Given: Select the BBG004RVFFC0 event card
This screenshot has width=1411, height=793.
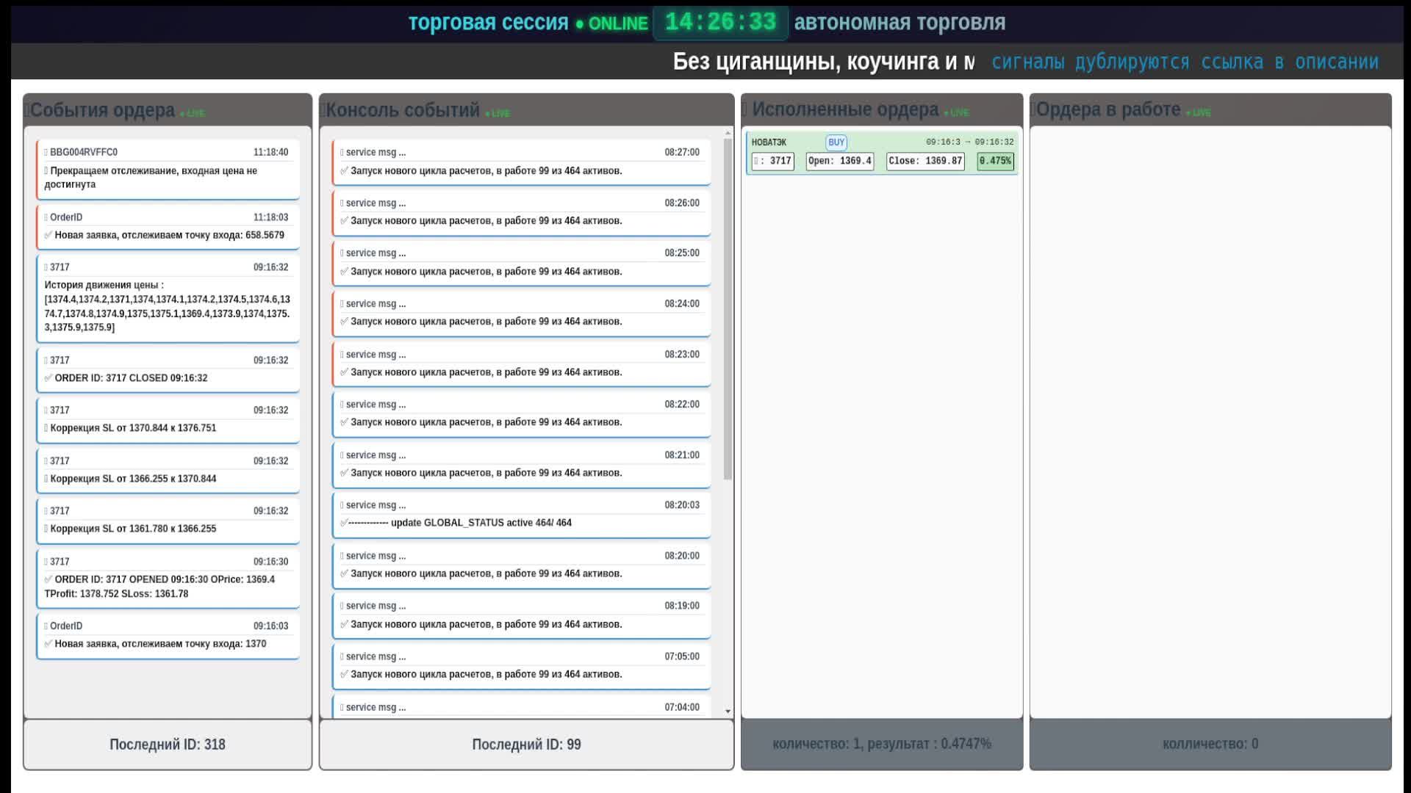Looking at the screenshot, I should [168, 168].
